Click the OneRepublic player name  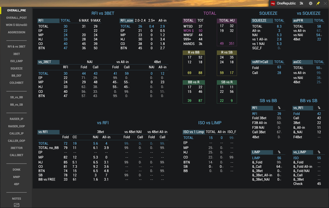(x=286, y=3)
